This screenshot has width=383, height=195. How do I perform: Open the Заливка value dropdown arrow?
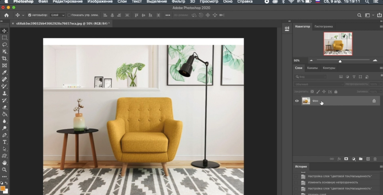coord(381,92)
